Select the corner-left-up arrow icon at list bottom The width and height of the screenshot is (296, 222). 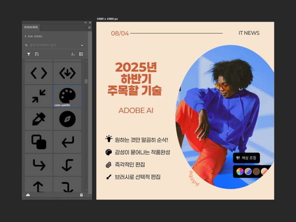click(x=39, y=185)
